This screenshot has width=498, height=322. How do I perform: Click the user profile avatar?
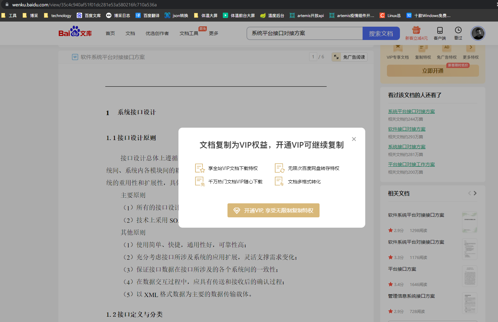[478, 33]
